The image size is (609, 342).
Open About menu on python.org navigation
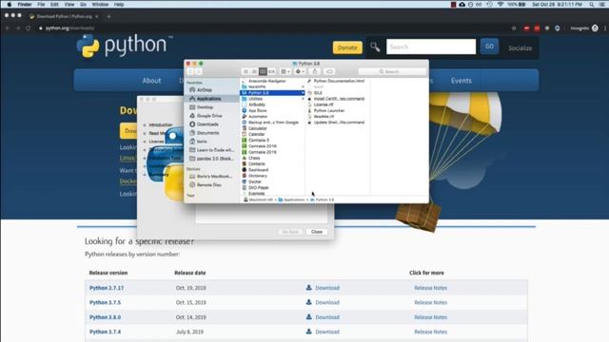[x=151, y=81]
